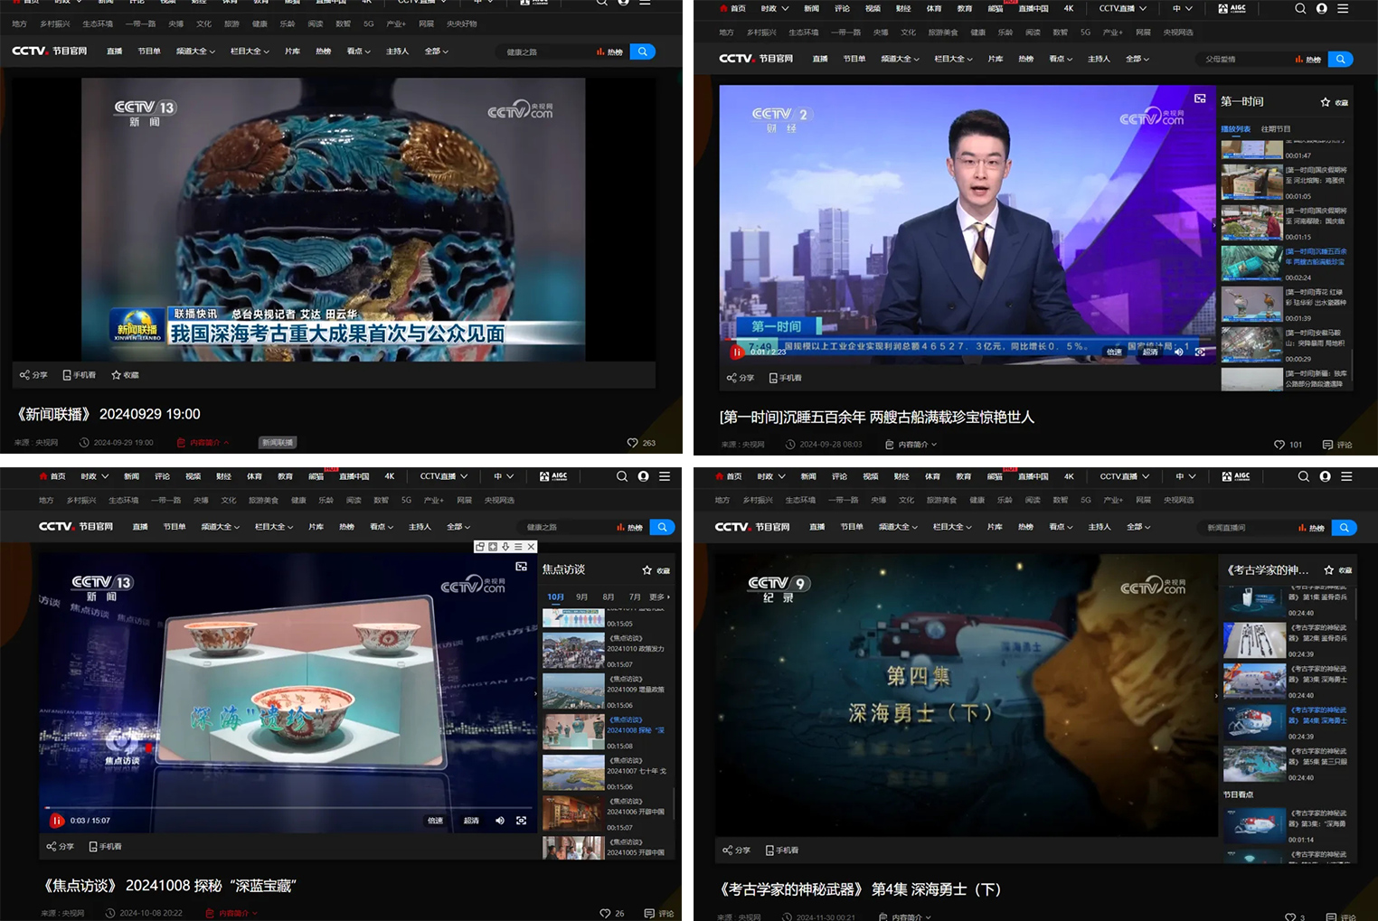Click list-menu icon in floating toolbar above 焦点访谈 video

[x=518, y=547]
